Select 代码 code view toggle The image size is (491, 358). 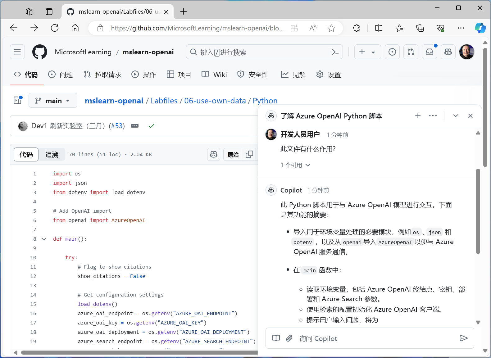pyautogui.click(x=26, y=154)
